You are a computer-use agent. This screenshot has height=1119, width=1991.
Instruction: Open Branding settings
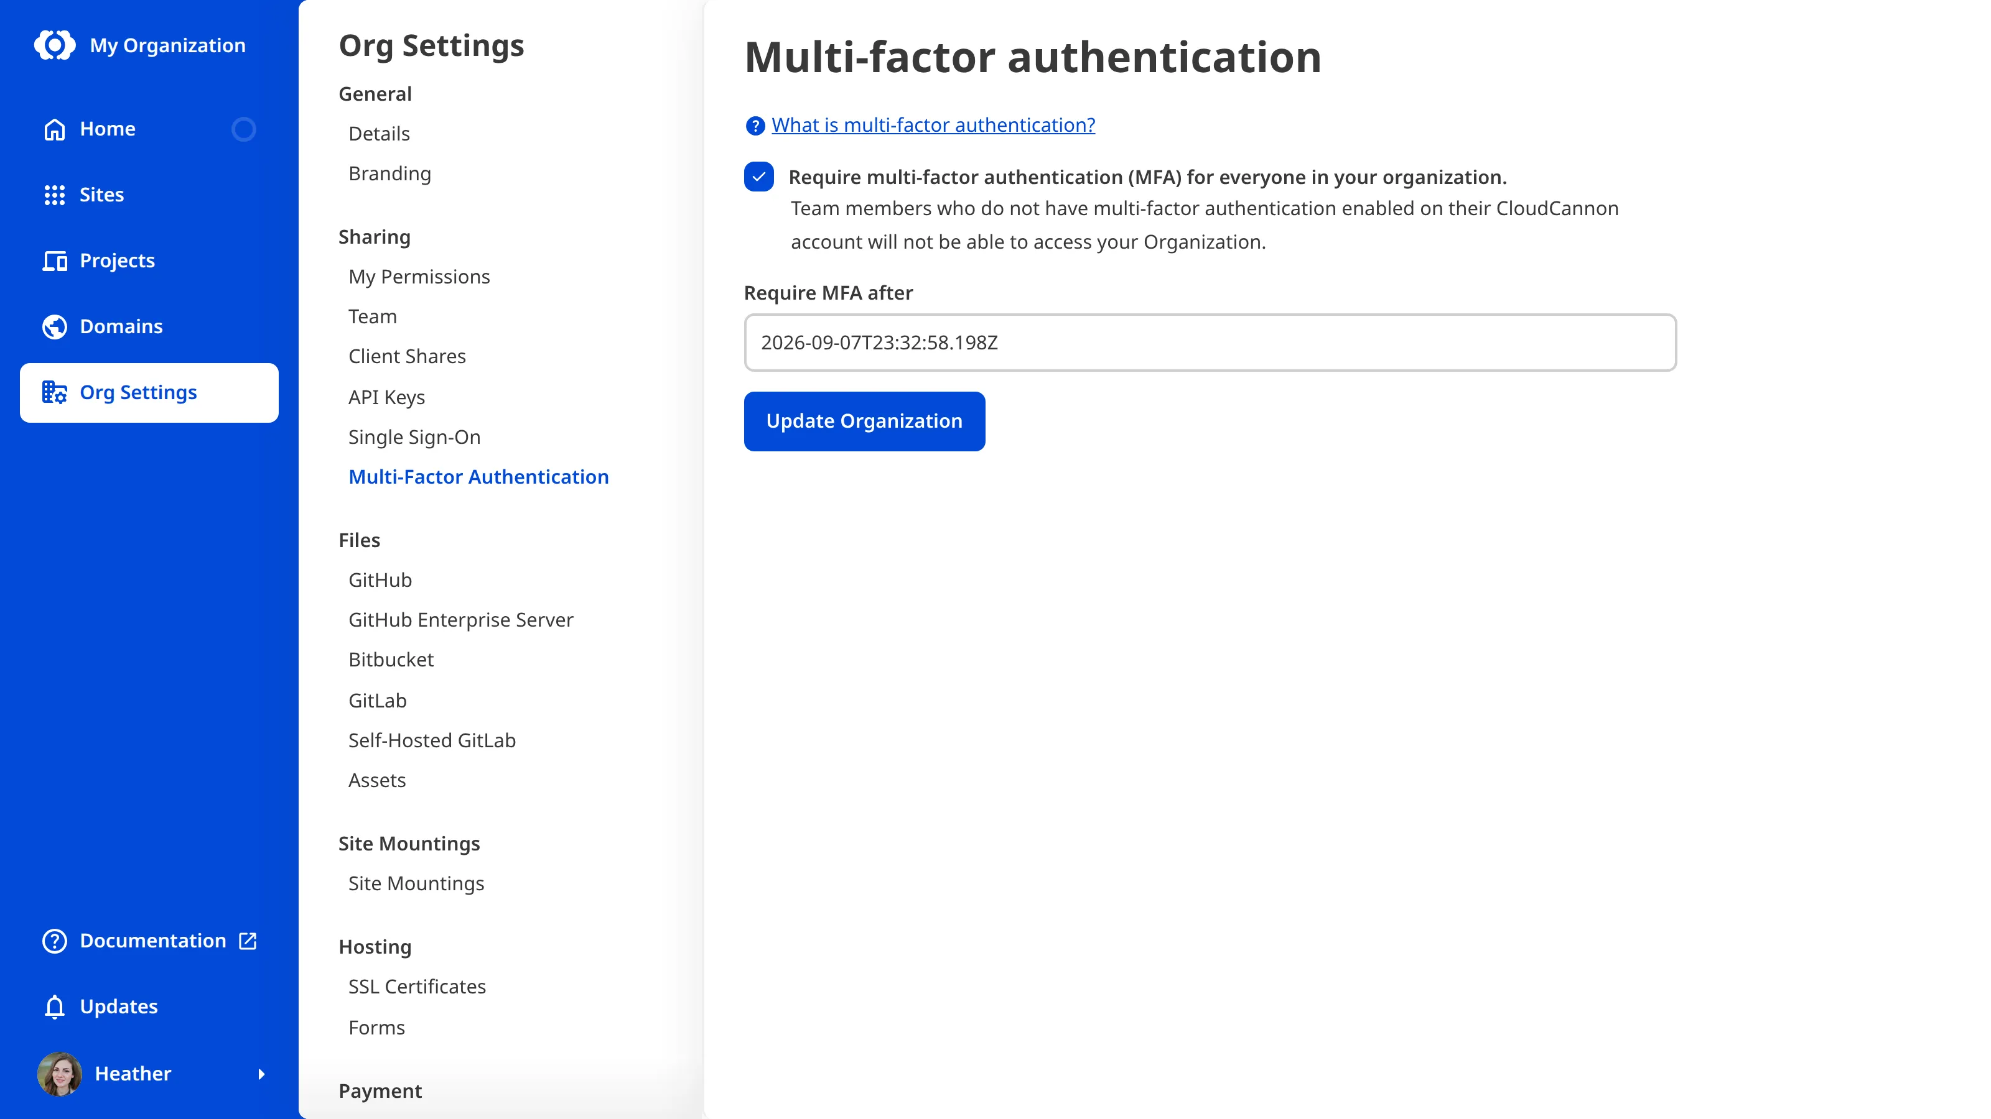pyautogui.click(x=389, y=174)
